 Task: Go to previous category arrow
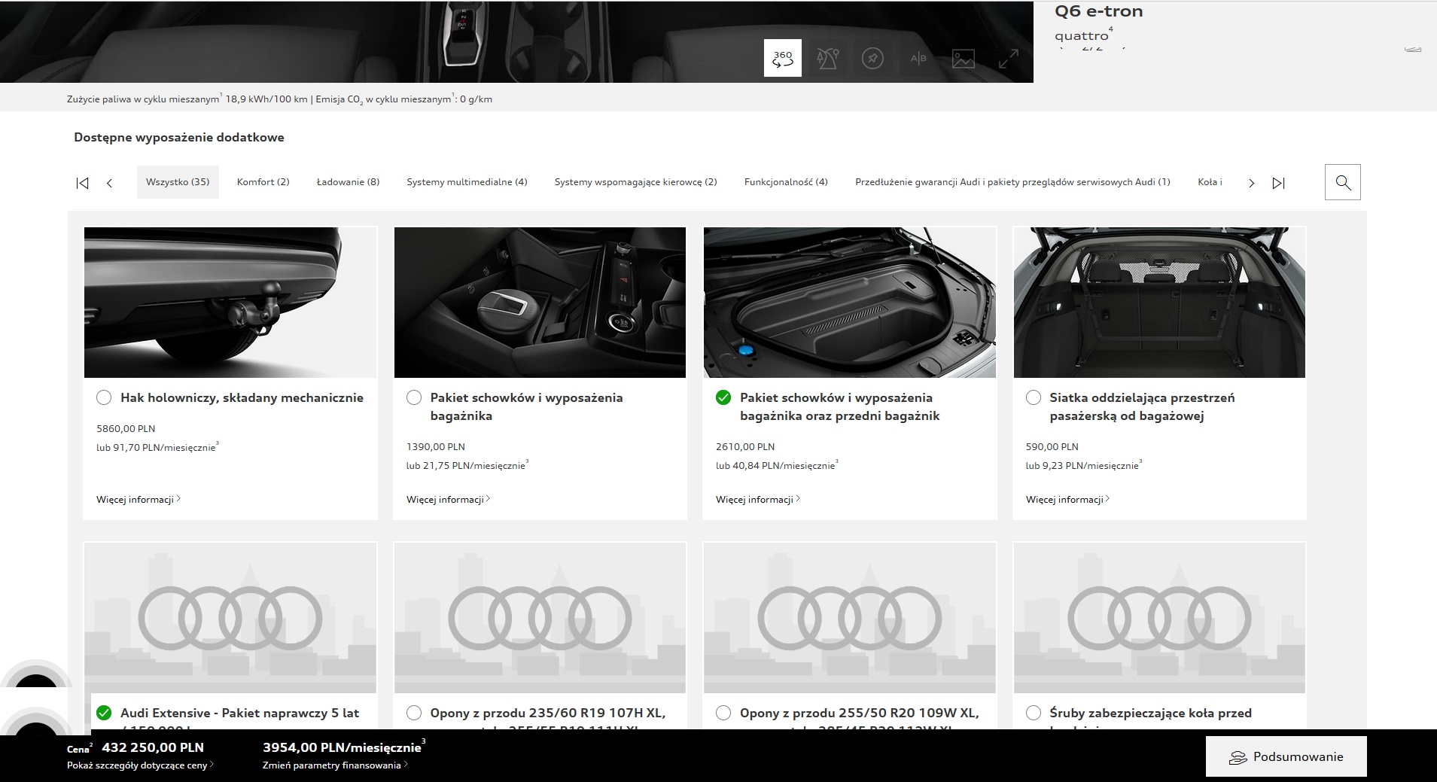[x=110, y=183]
